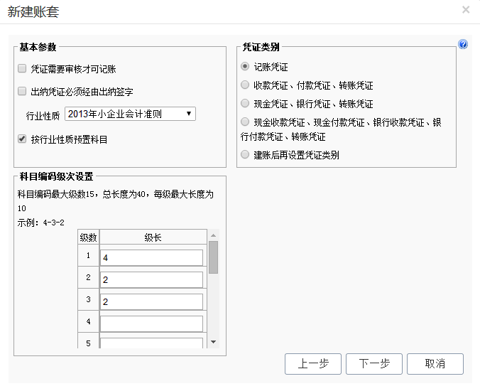480x391 pixels.
Task: Pick the five-type 现金收款凭证 voucher option
Action: pos(246,122)
